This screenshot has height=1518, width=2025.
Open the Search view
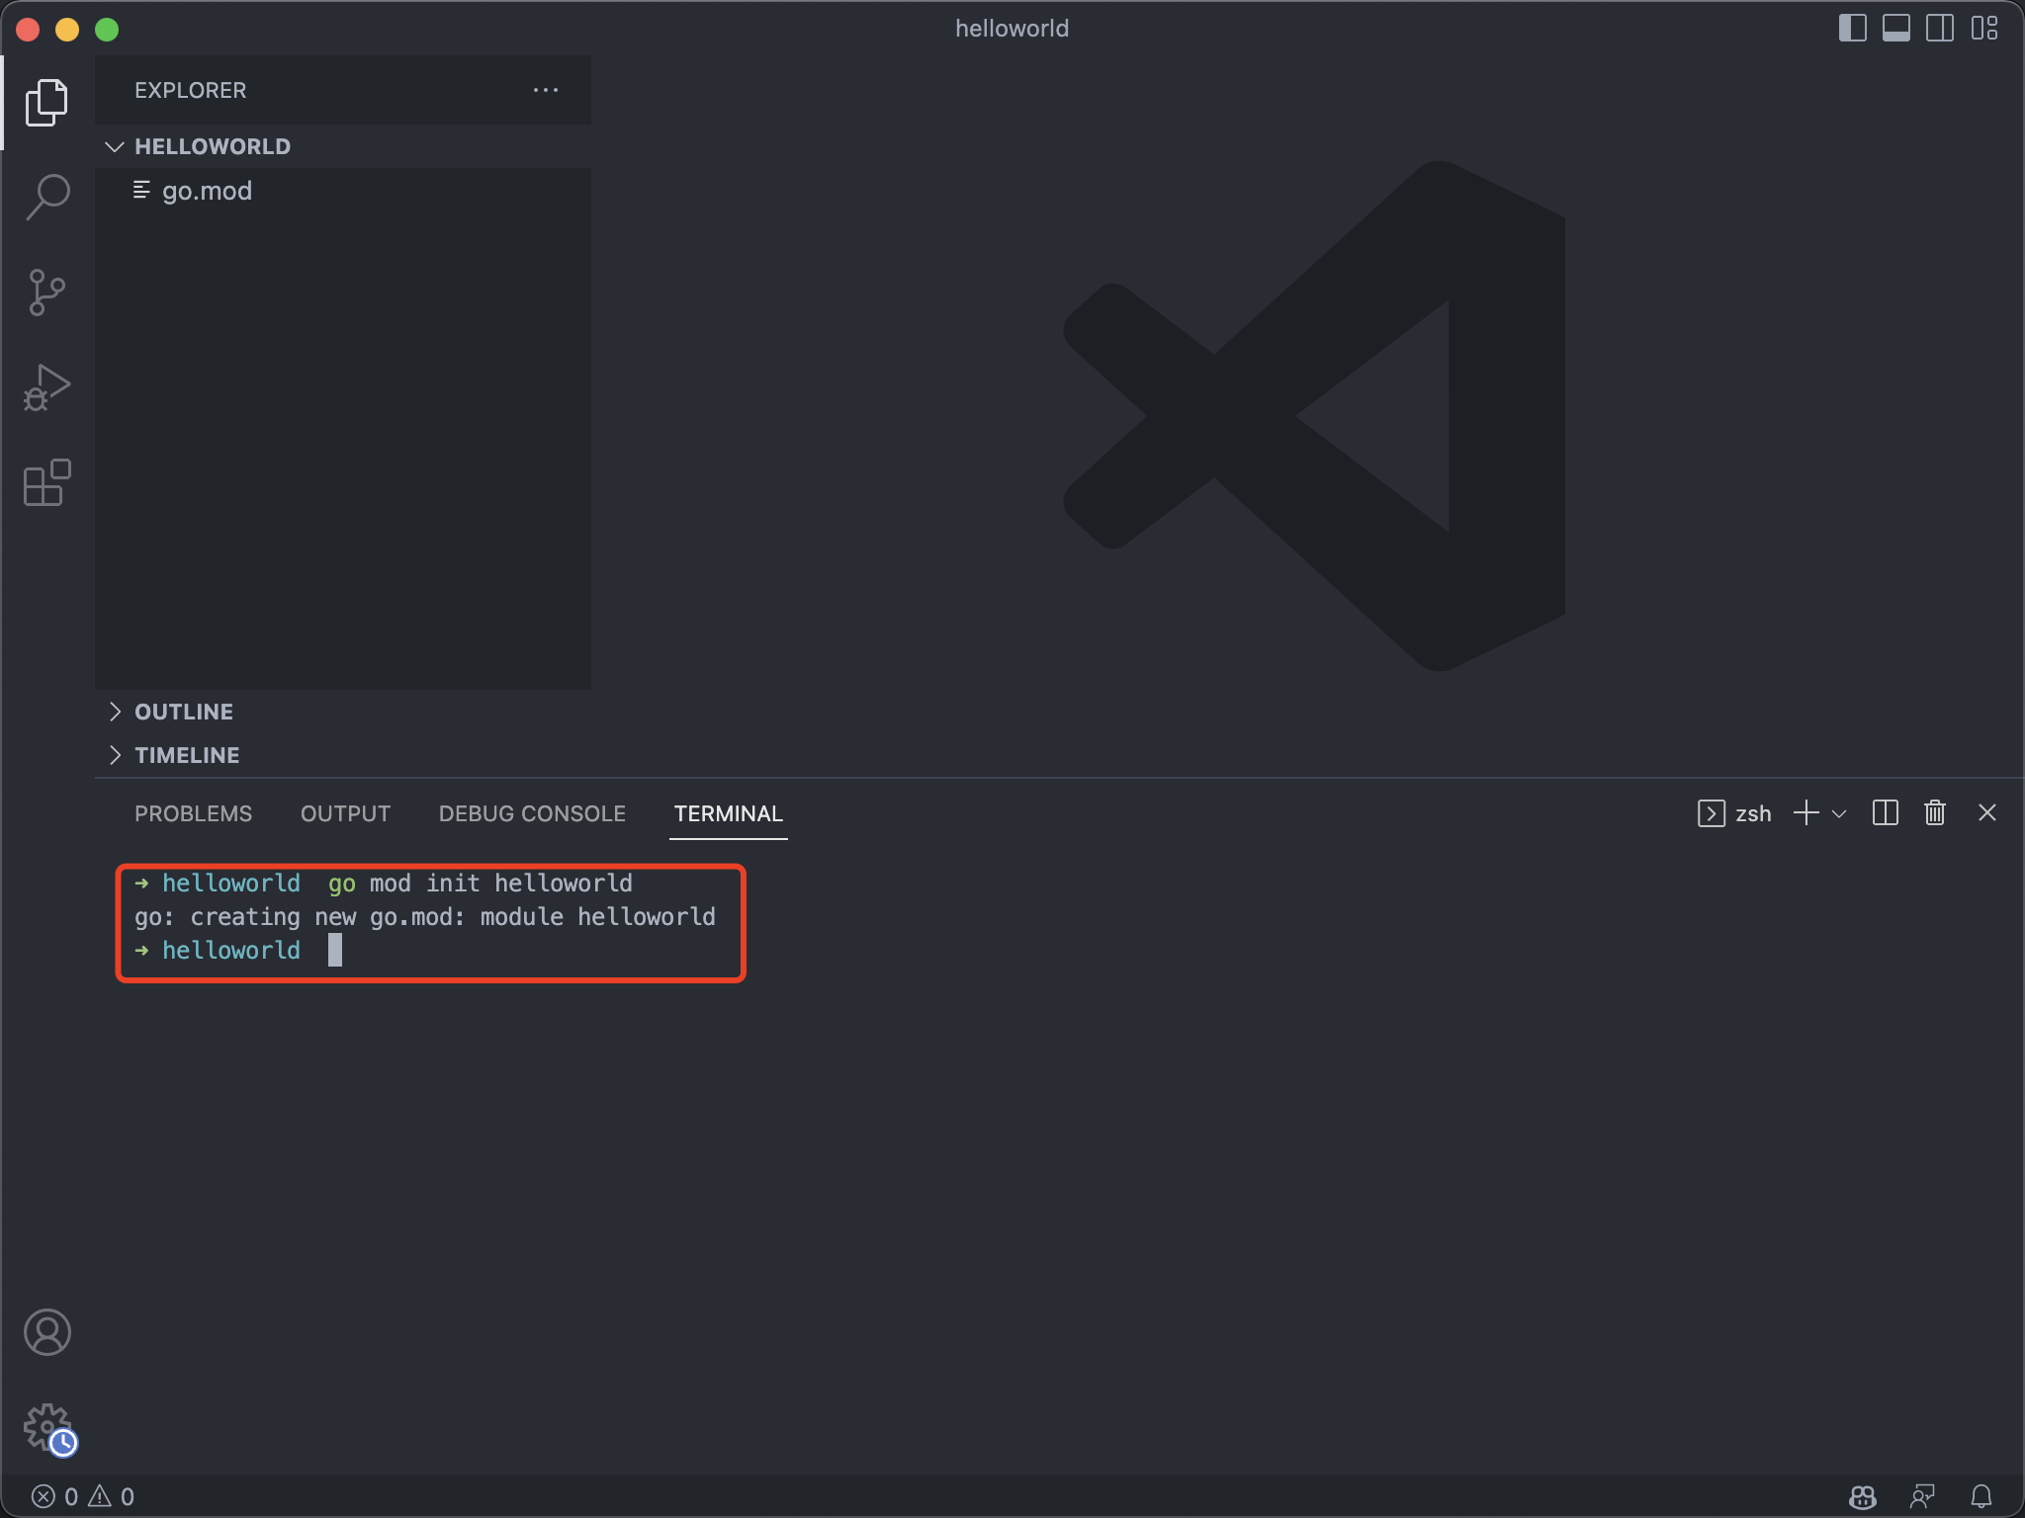(x=46, y=196)
